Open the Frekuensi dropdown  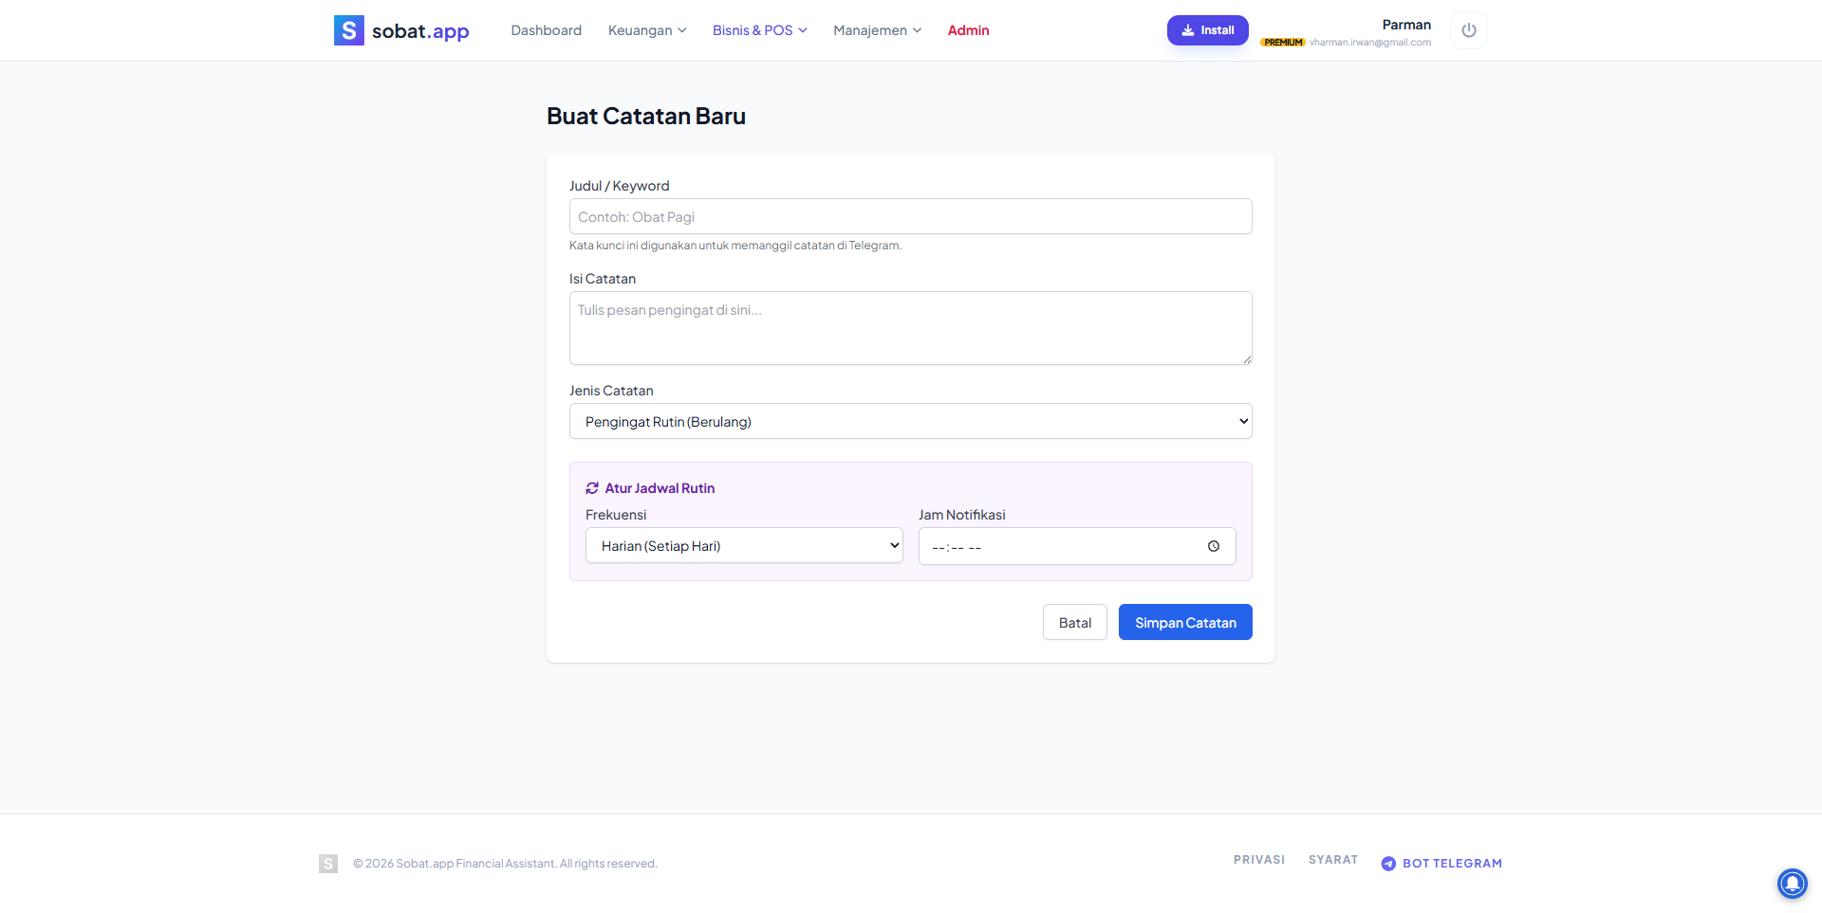744,546
